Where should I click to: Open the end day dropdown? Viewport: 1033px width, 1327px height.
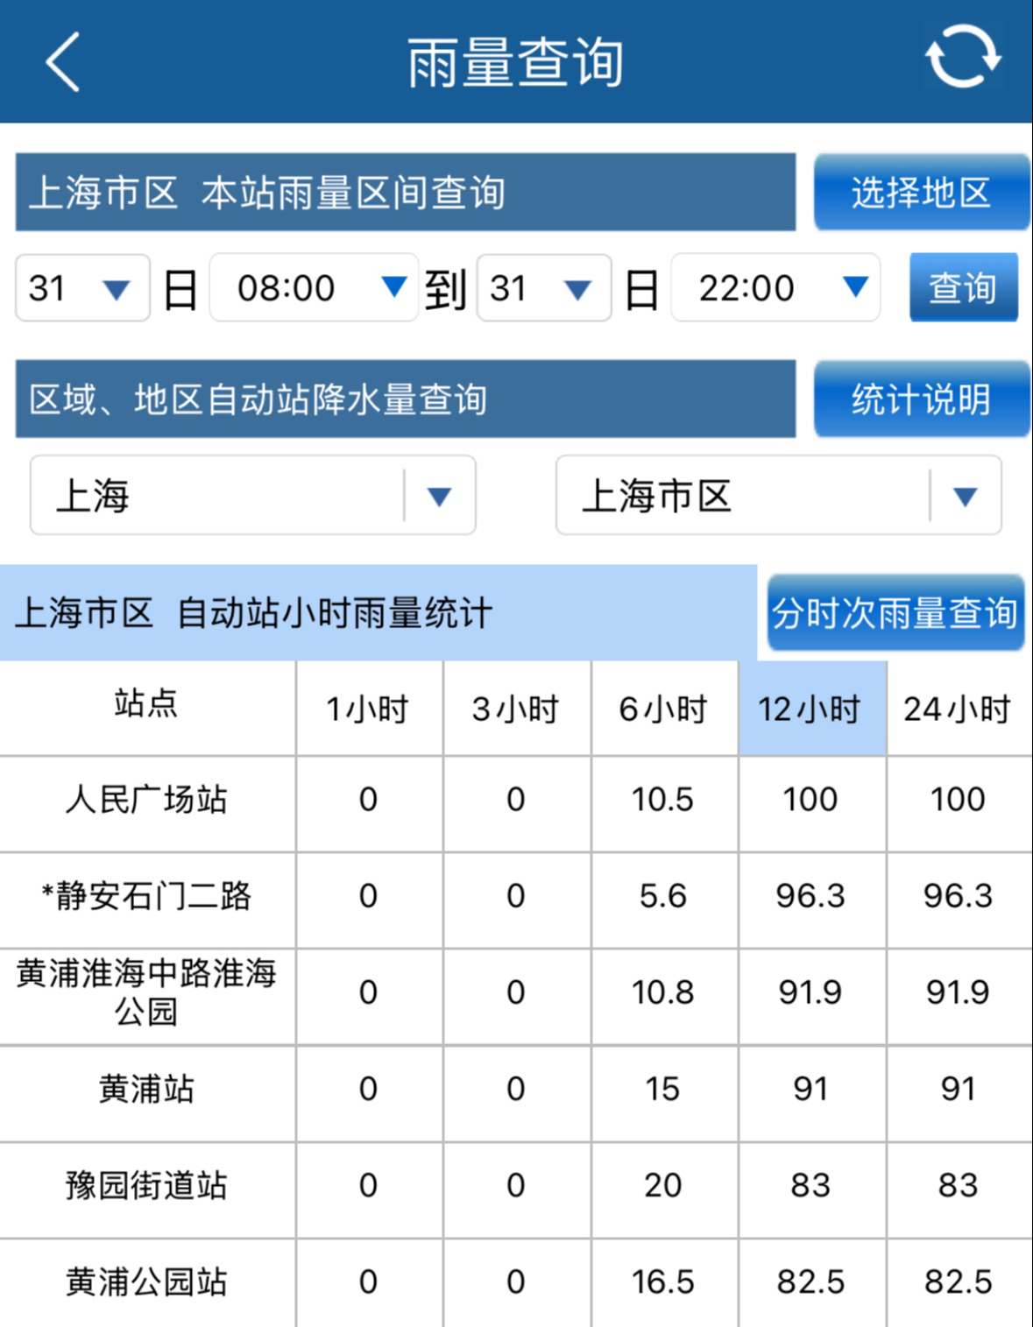pos(543,288)
